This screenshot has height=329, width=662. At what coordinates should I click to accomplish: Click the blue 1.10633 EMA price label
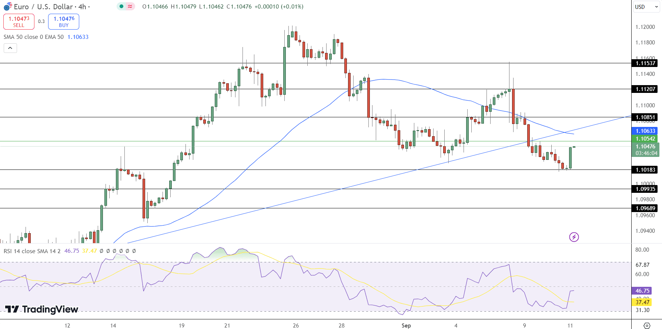[645, 131]
